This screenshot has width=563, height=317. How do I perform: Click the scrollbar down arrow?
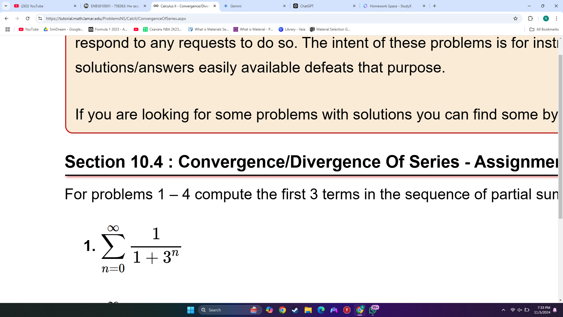click(x=560, y=300)
